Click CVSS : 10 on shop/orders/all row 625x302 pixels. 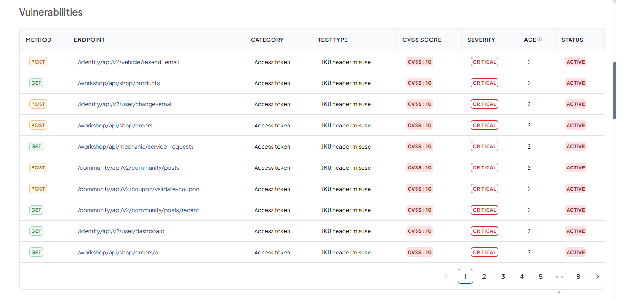pyautogui.click(x=419, y=252)
